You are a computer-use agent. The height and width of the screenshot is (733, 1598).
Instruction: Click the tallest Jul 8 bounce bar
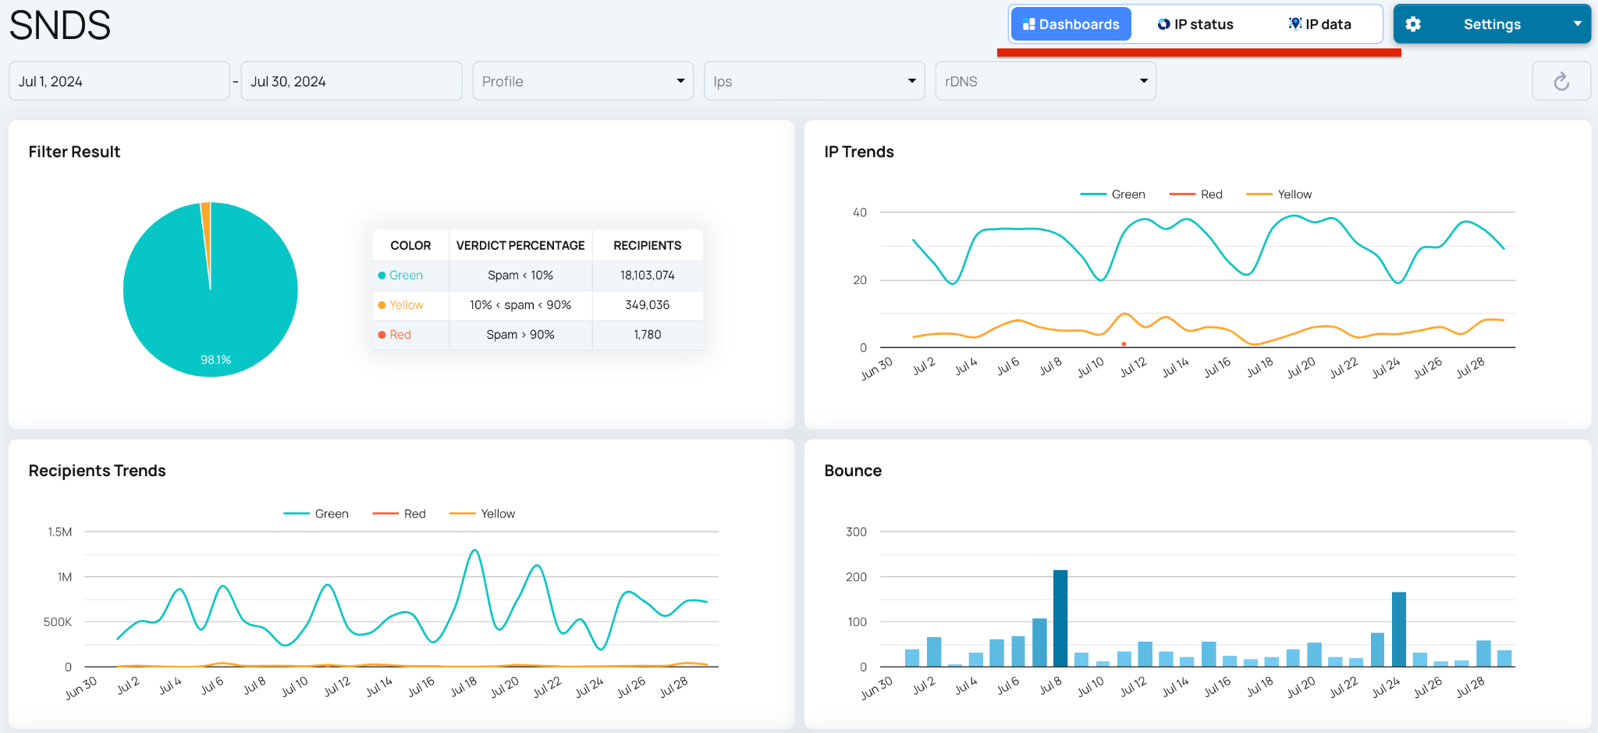[x=1060, y=618]
